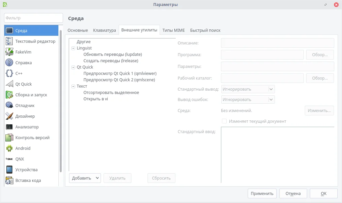Select the Дизайнер designer icon

click(9, 116)
